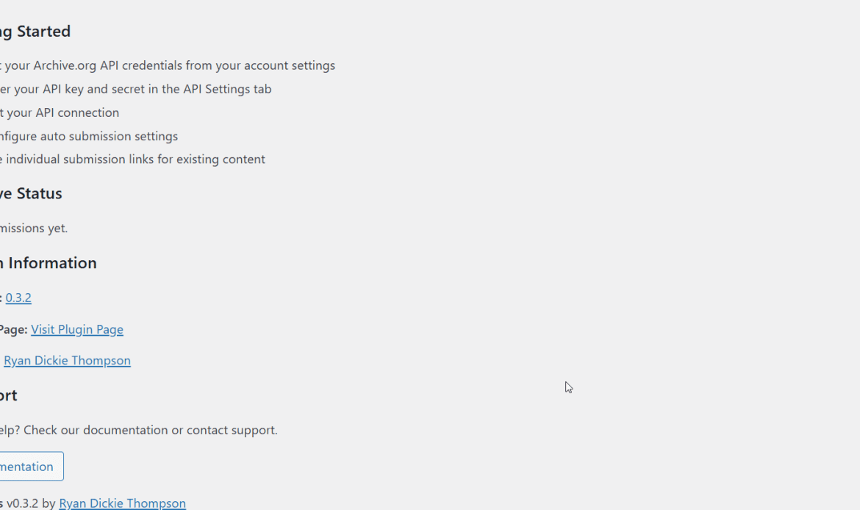860x510 pixels.
Task: Open the 0.3.2 version link
Action: (18, 298)
